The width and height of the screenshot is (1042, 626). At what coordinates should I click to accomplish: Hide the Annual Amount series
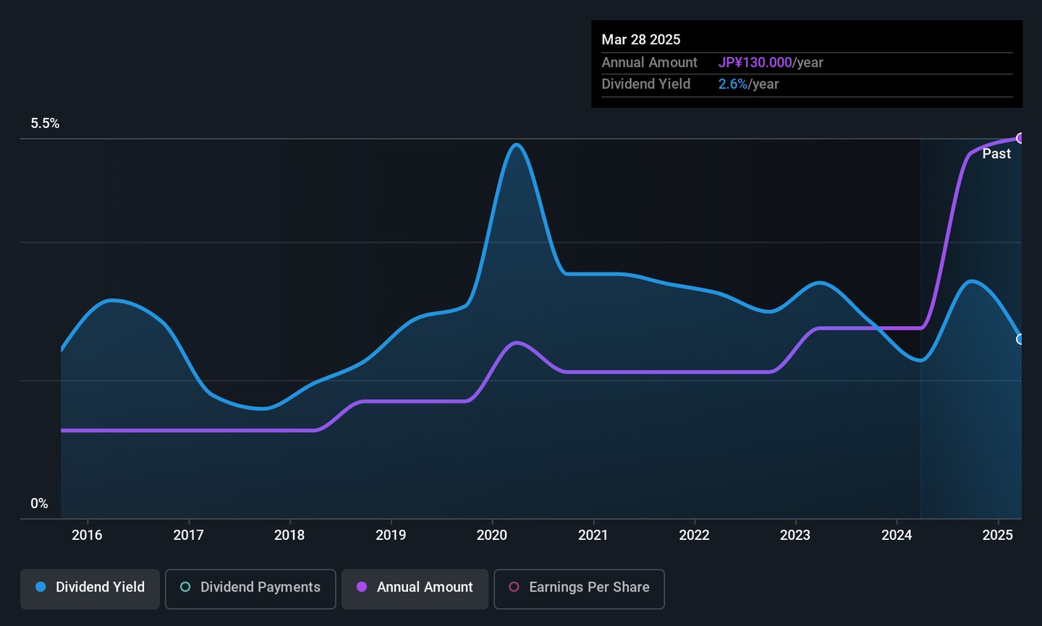click(x=415, y=588)
